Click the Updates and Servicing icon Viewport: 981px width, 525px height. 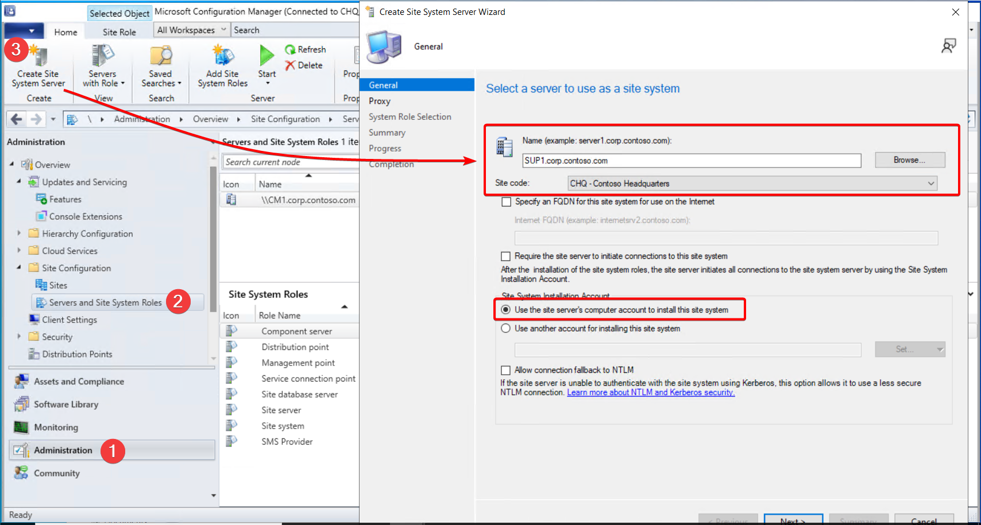pos(34,182)
